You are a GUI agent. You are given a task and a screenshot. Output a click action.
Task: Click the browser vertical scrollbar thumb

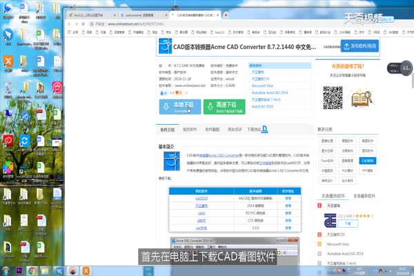[413, 81]
